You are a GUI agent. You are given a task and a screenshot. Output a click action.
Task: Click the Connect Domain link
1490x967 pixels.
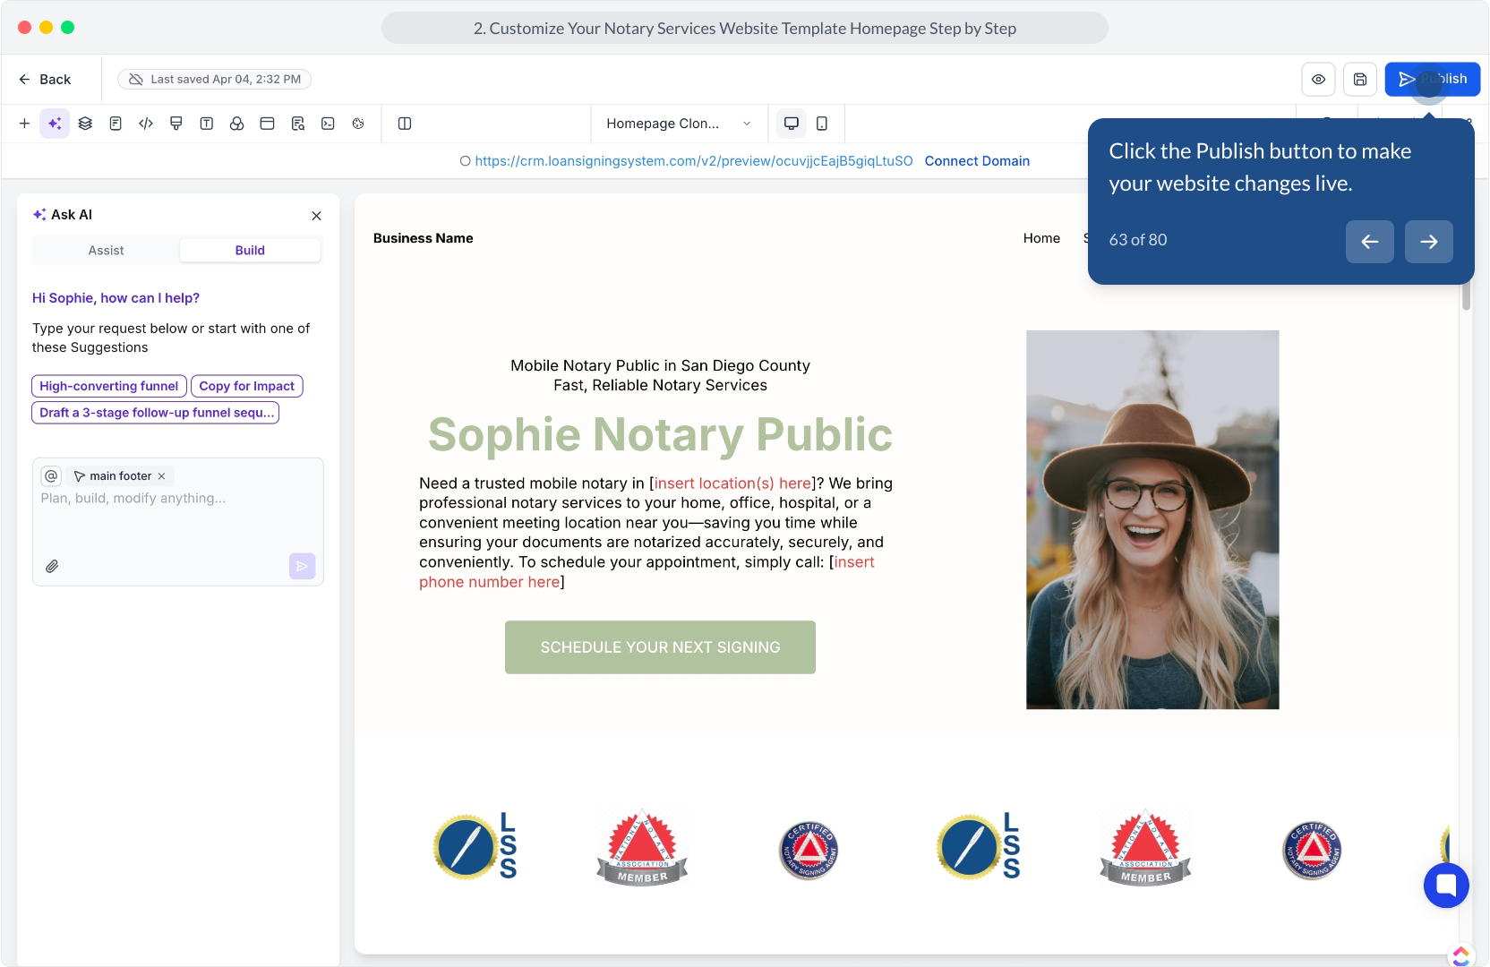pyautogui.click(x=977, y=161)
